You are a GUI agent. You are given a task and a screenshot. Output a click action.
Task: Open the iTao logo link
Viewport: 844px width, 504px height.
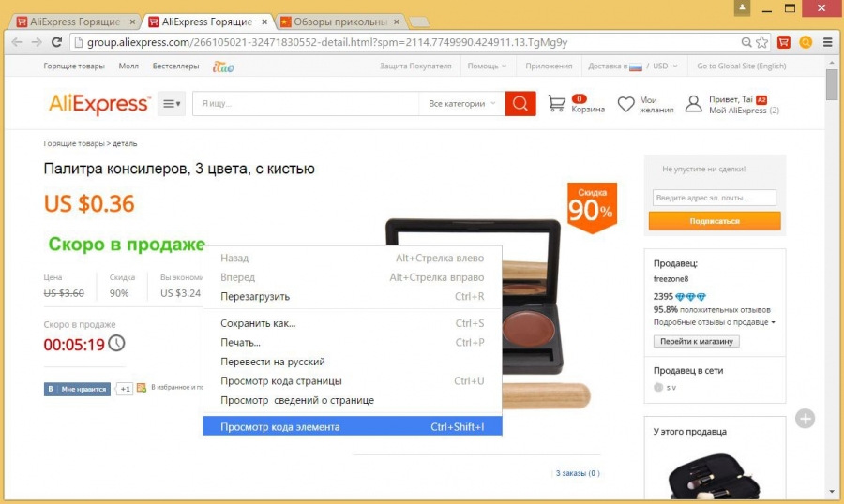[223, 67]
